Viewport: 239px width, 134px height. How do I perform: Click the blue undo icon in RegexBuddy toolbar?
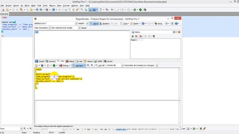(143, 23)
